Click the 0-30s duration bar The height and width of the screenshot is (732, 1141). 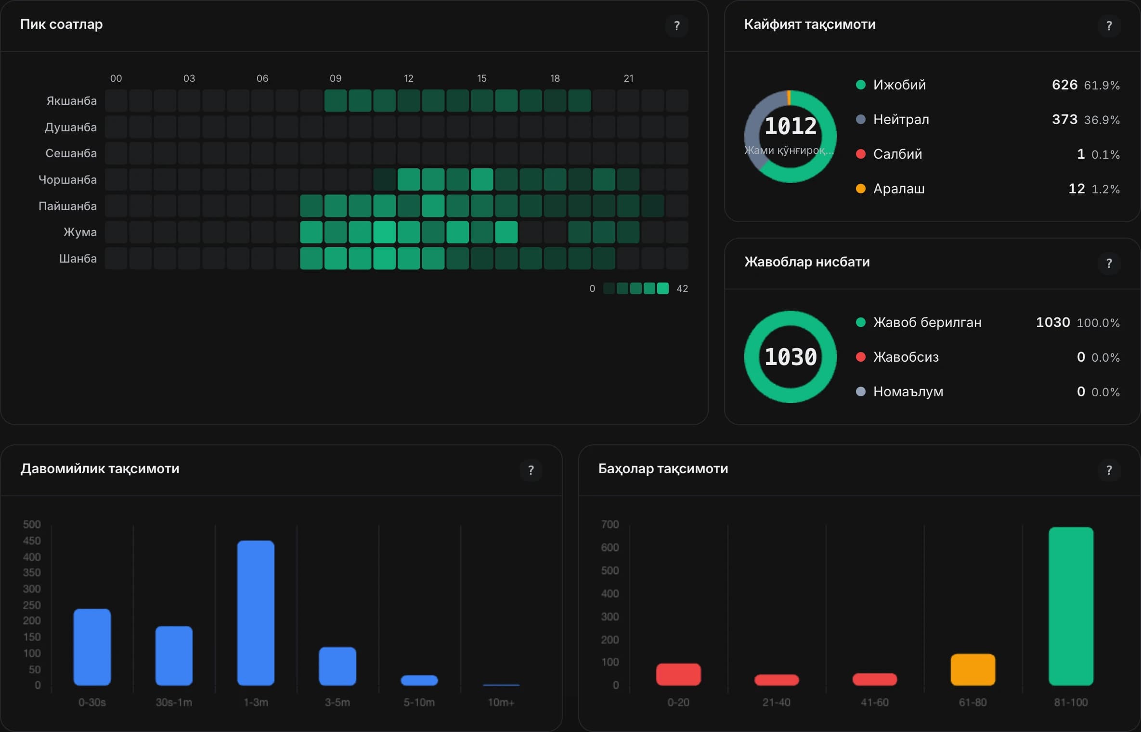point(92,647)
